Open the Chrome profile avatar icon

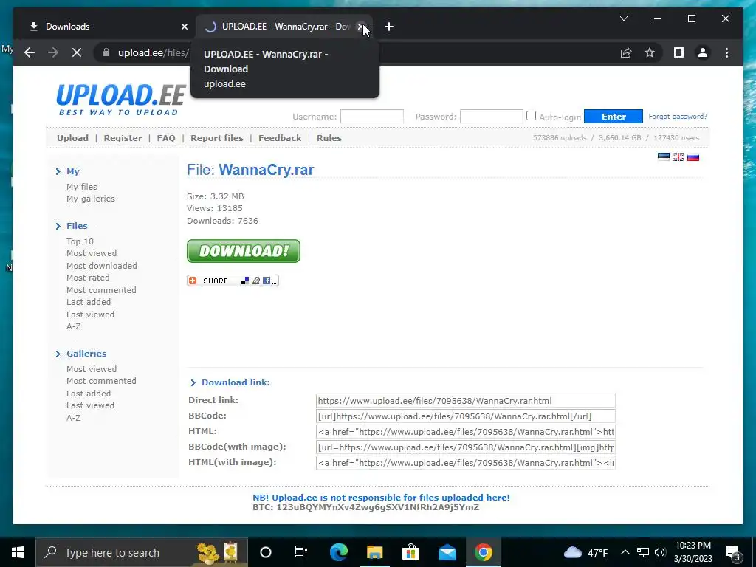pos(703,52)
